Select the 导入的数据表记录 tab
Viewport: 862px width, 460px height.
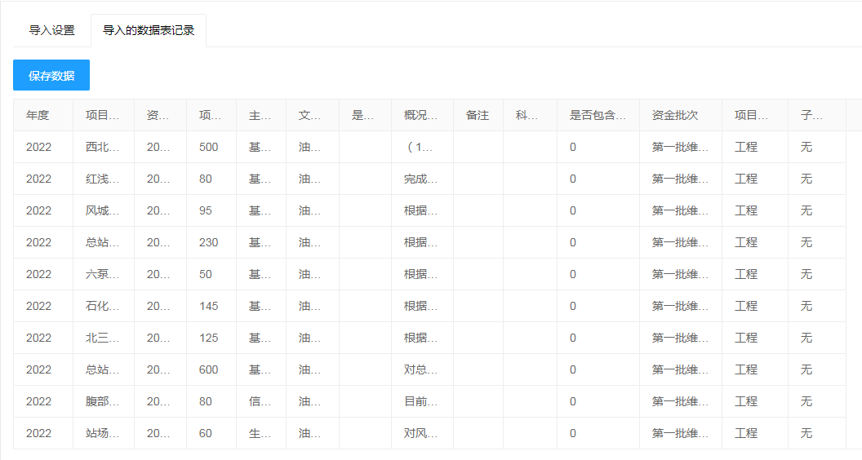point(149,30)
